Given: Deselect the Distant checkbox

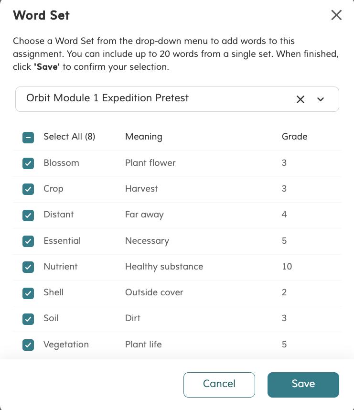Looking at the screenshot, I should (x=28, y=215).
